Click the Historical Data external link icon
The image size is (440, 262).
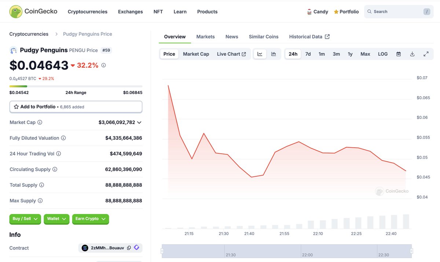coord(327,37)
